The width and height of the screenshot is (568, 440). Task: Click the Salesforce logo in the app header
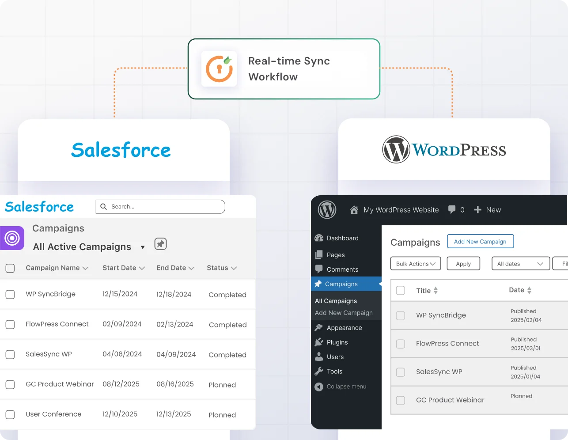click(39, 207)
